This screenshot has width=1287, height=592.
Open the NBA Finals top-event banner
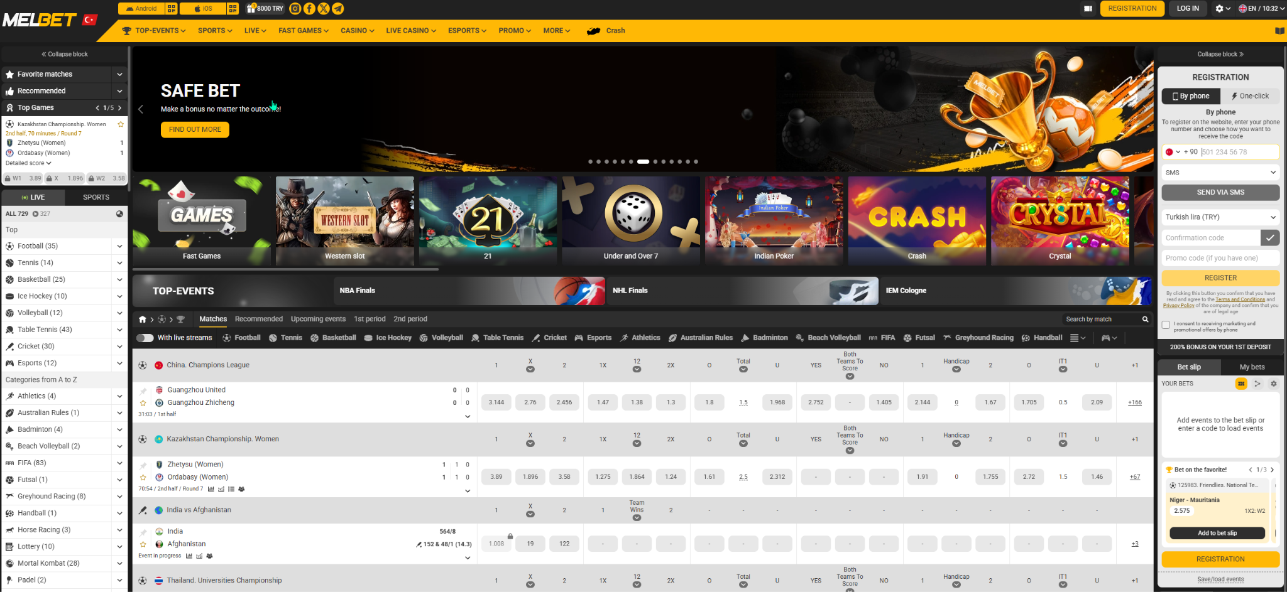tap(469, 291)
